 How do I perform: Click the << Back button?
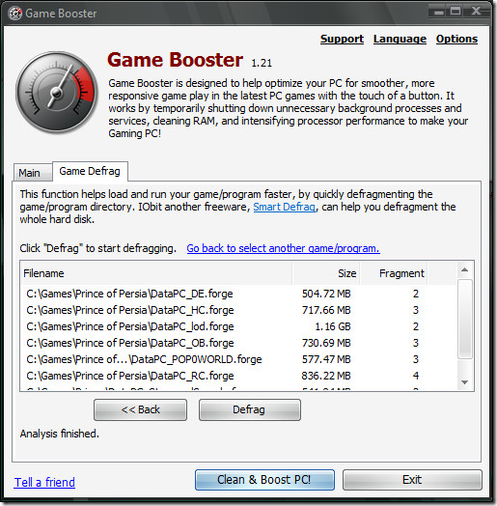coord(140,409)
